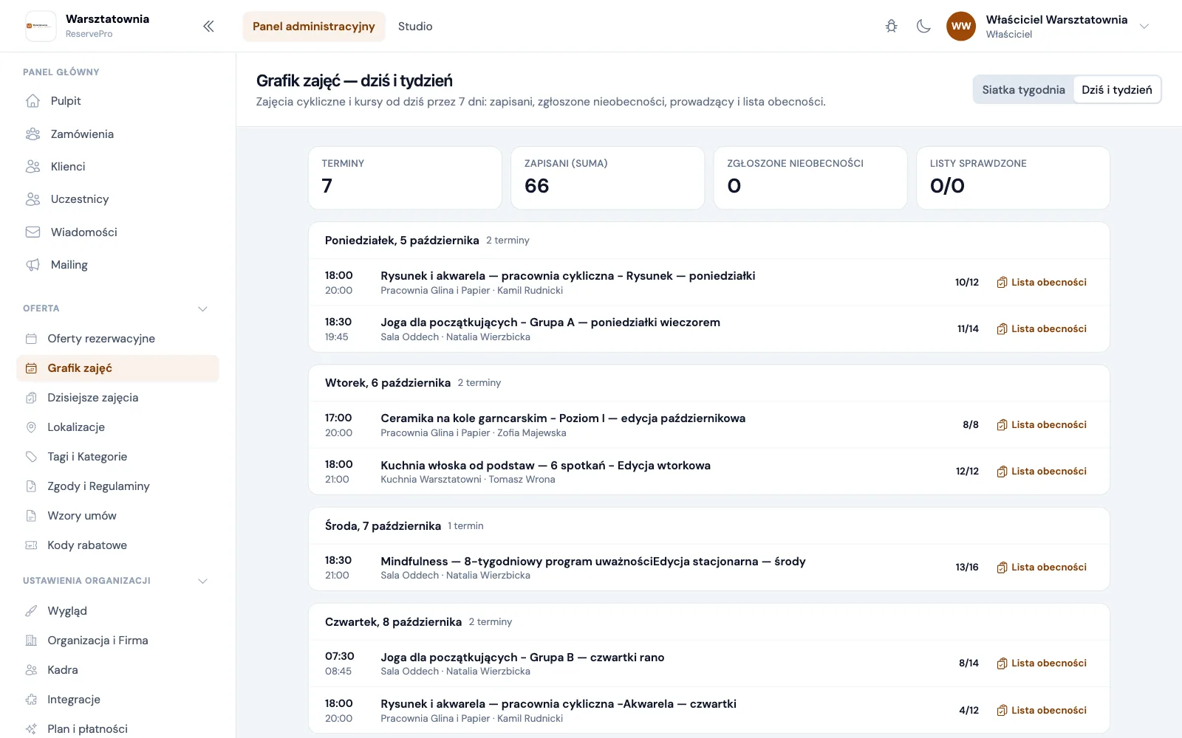Collapse the sidebar with the double-chevron icon

[x=208, y=27]
